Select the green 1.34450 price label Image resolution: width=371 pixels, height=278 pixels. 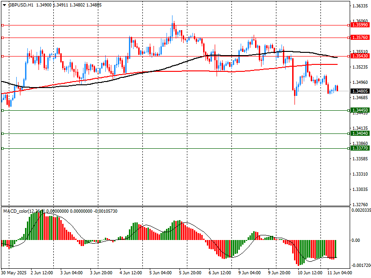tap(360, 110)
